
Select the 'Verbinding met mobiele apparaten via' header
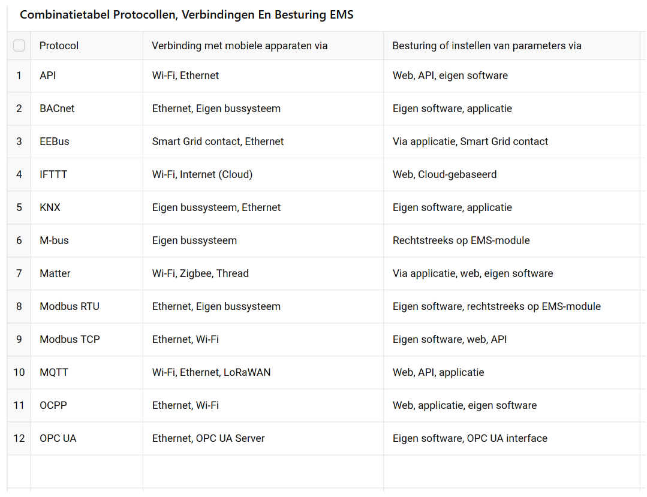pyautogui.click(x=263, y=46)
